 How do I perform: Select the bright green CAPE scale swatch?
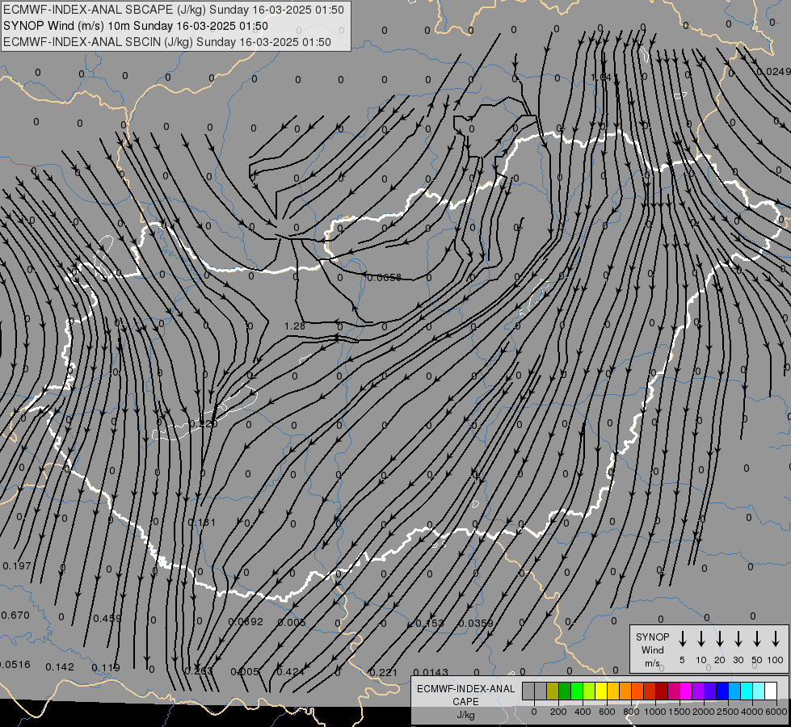[x=577, y=691]
